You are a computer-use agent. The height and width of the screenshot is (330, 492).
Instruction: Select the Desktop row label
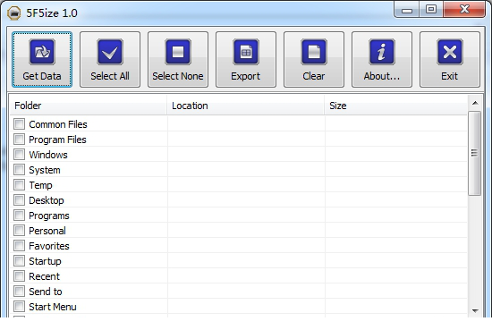[47, 200]
